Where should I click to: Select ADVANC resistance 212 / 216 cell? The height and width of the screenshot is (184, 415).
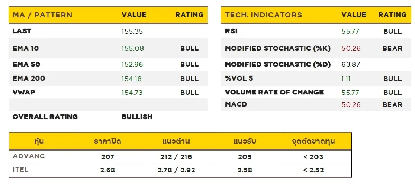tap(176, 157)
